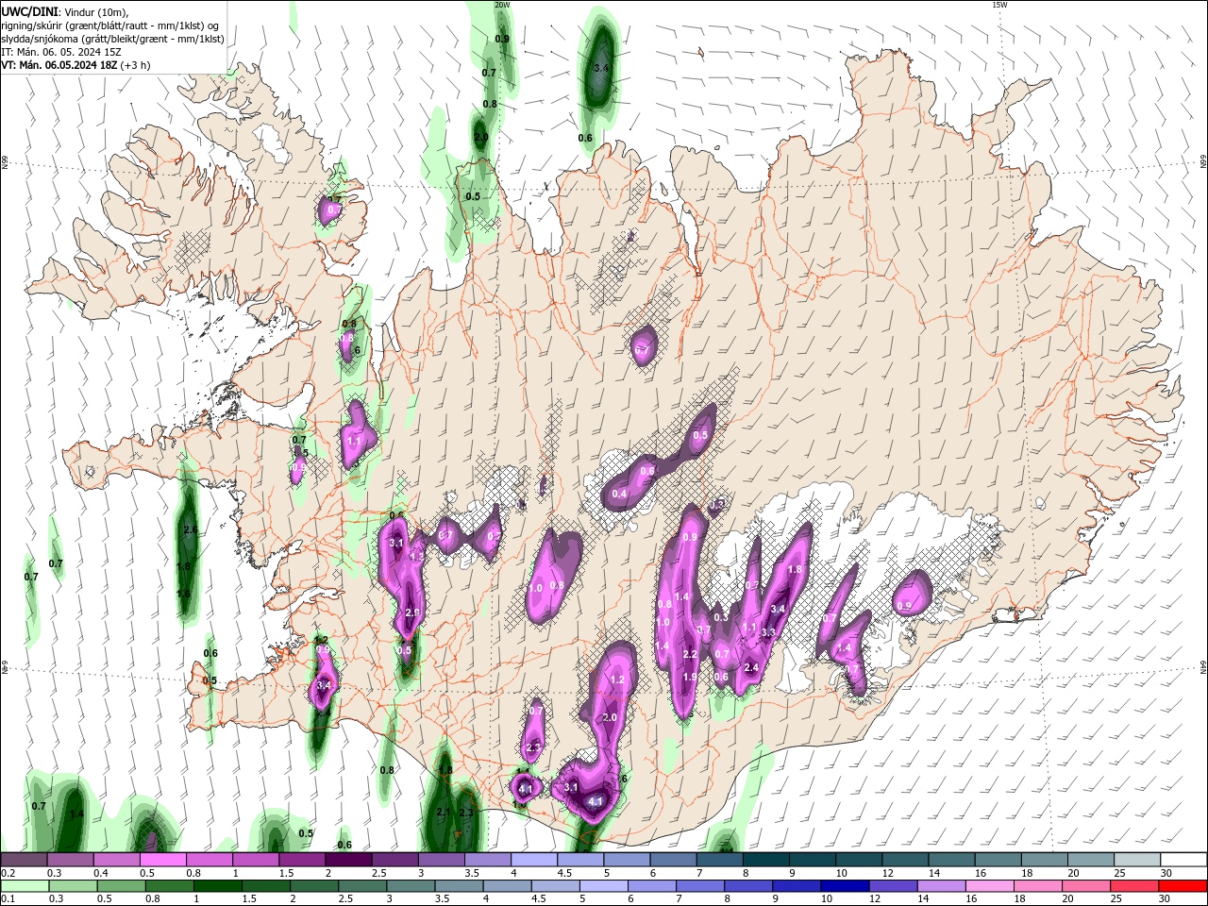
Task: Click the 'VT: Mán. 06.05.2024 18Z (+3 h)' line
Action: click(x=75, y=65)
